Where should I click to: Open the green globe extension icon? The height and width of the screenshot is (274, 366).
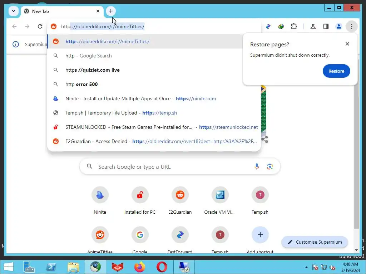coord(281,26)
